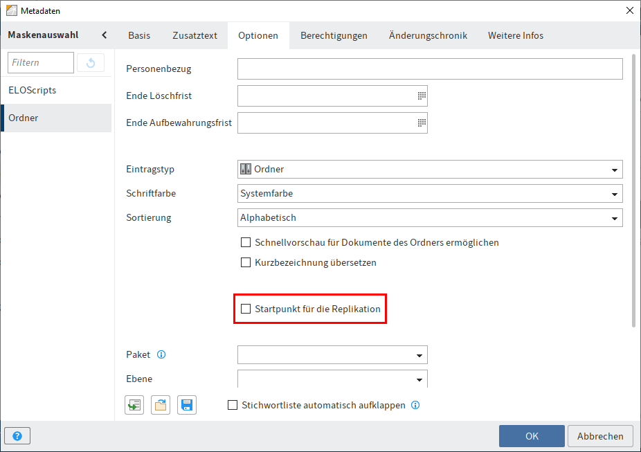641x452 pixels.
Task: Check Kurzbezeichnung übersetzen
Action: [x=246, y=262]
